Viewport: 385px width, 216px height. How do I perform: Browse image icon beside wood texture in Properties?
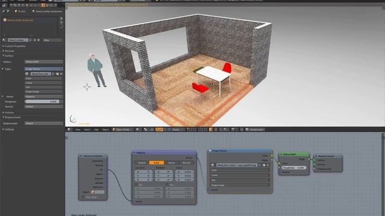[26, 74]
